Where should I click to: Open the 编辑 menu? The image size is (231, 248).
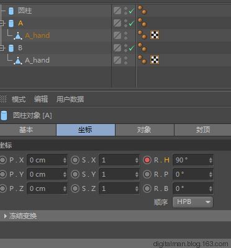(41, 99)
